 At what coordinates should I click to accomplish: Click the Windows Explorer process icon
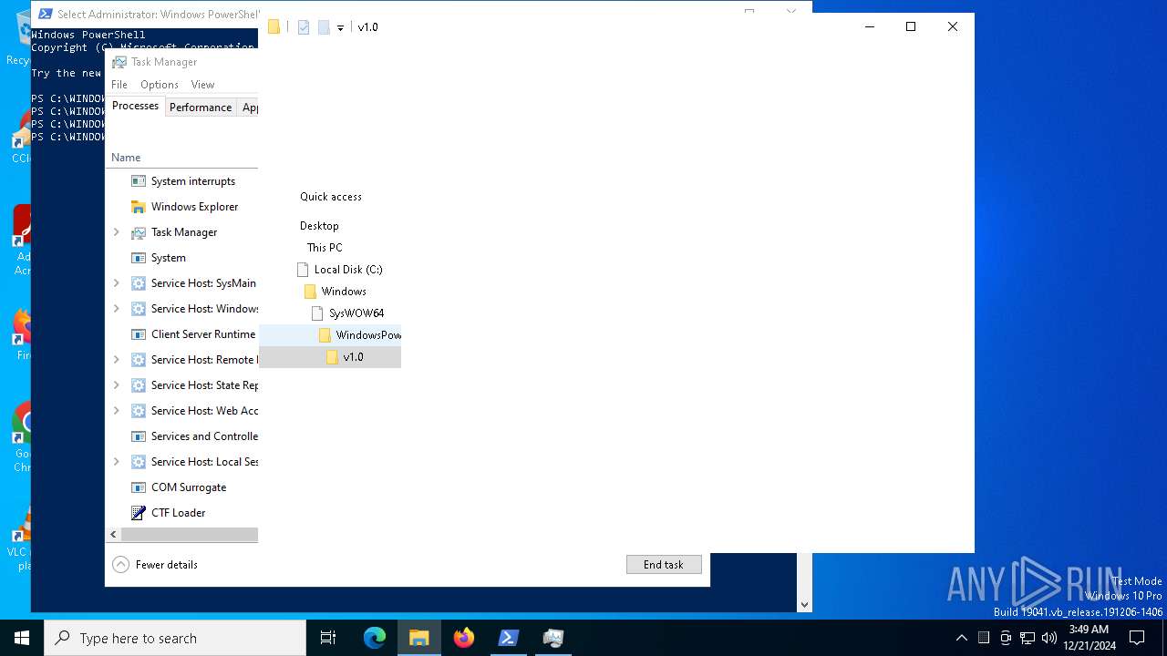coord(139,207)
